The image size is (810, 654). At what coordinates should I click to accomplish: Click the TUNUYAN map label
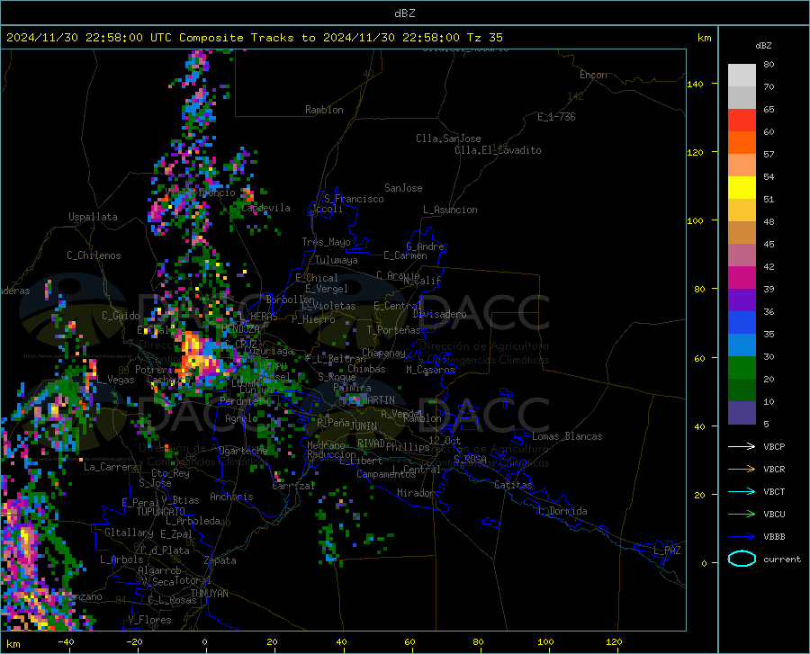[209, 594]
